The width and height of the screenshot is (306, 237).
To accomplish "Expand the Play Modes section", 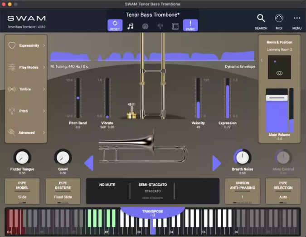I will pyautogui.click(x=26, y=67).
